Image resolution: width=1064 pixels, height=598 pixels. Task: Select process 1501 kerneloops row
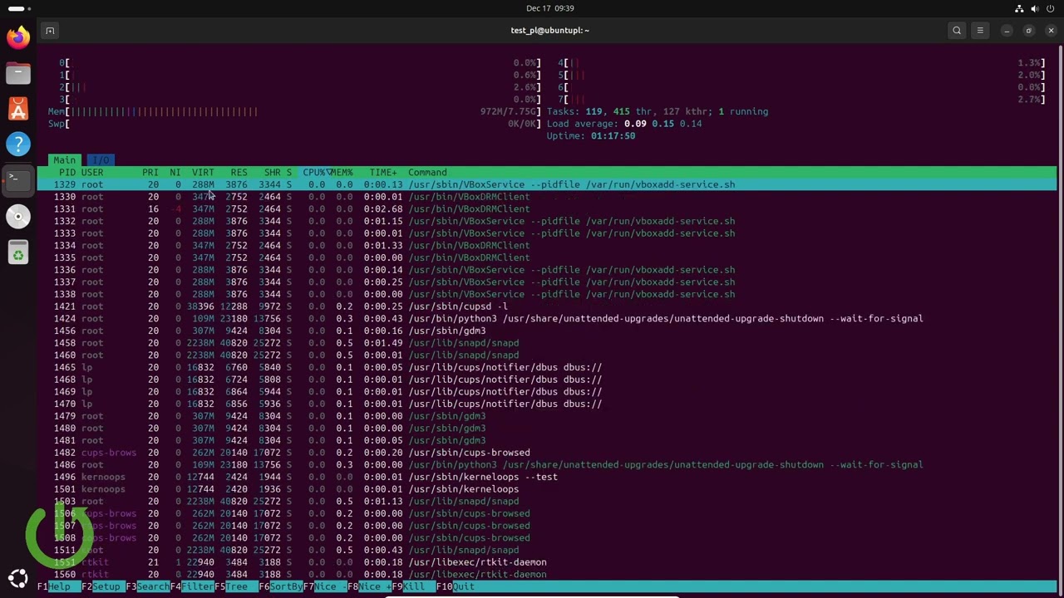(x=546, y=489)
